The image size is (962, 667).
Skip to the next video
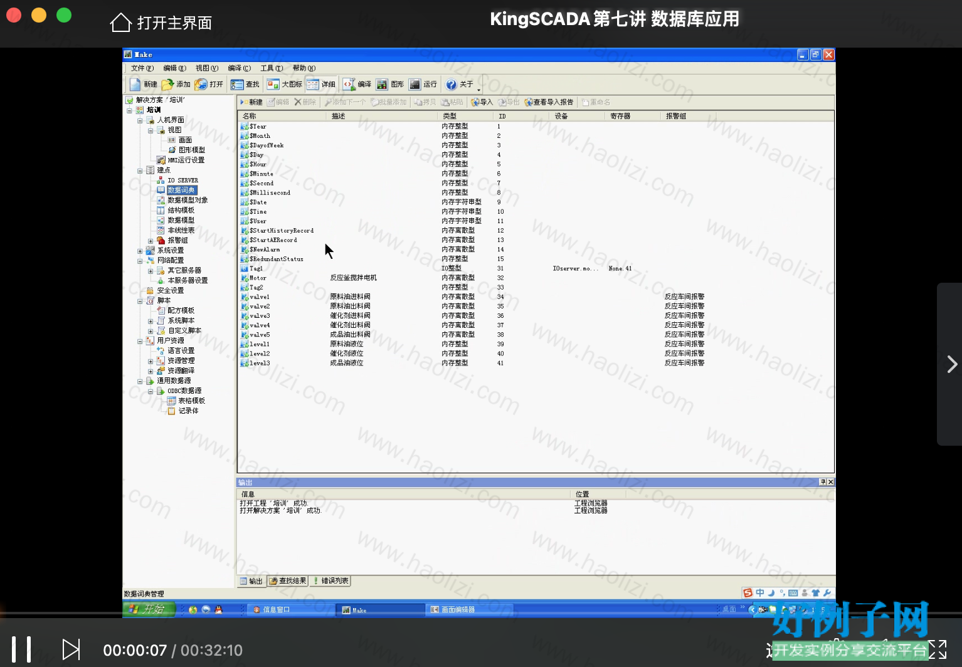coord(71,650)
